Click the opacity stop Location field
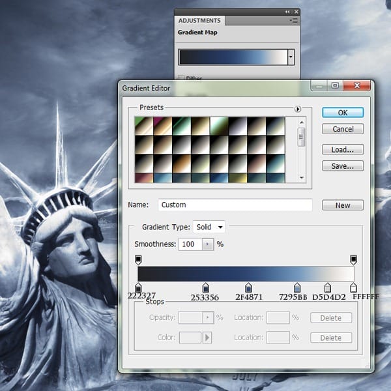Viewport: 391px width, 391px height. (278, 317)
